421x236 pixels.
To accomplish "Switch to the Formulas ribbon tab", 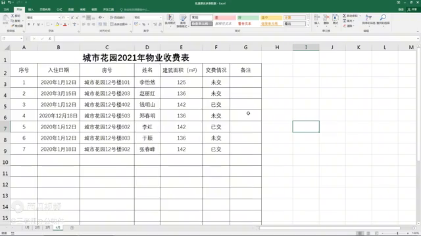I will 59,9.
